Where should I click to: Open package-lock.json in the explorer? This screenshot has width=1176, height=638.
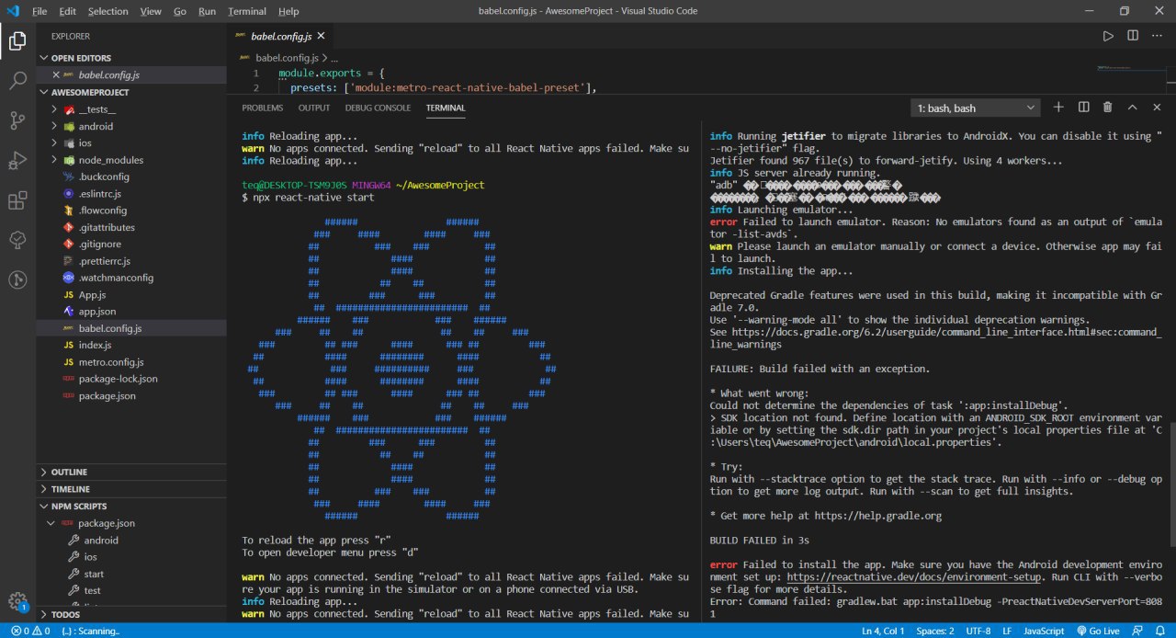(x=118, y=378)
